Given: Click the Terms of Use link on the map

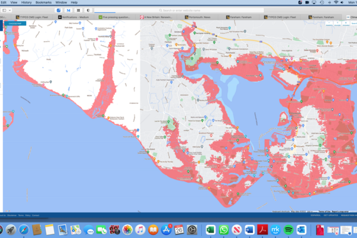Looking at the screenshot, I should 324,212.
